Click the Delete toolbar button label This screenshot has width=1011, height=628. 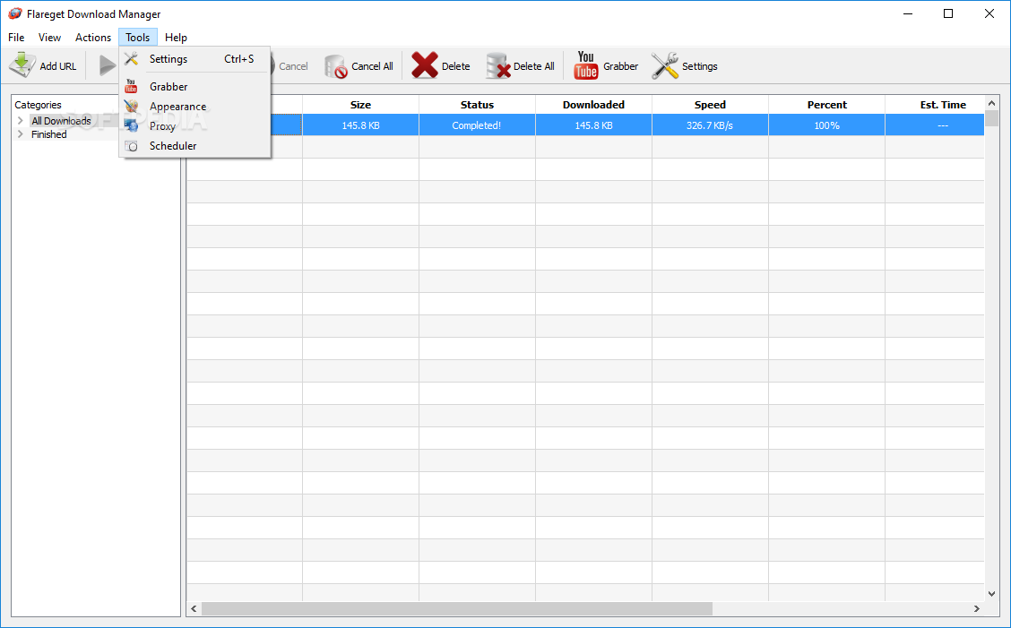pyautogui.click(x=456, y=66)
